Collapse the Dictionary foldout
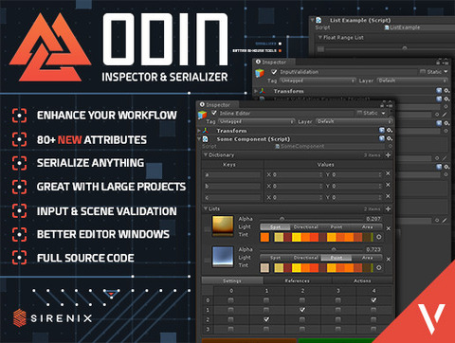Viewport: 455px width, 343px height. click(x=206, y=154)
